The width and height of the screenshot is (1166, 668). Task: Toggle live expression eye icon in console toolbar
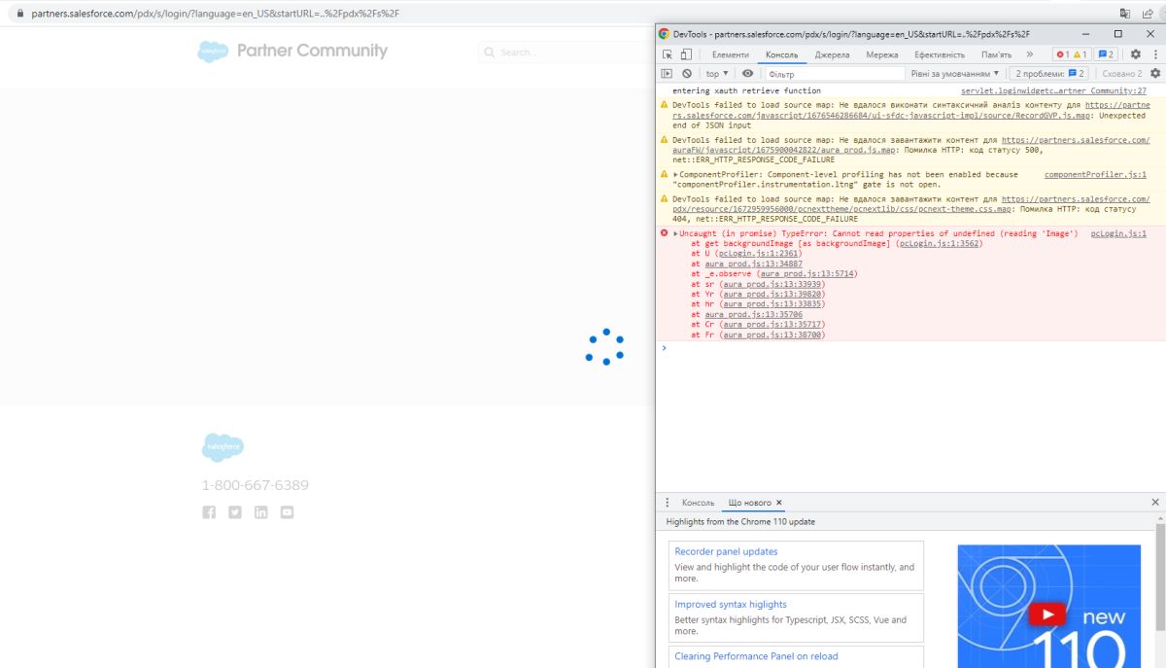coord(747,73)
